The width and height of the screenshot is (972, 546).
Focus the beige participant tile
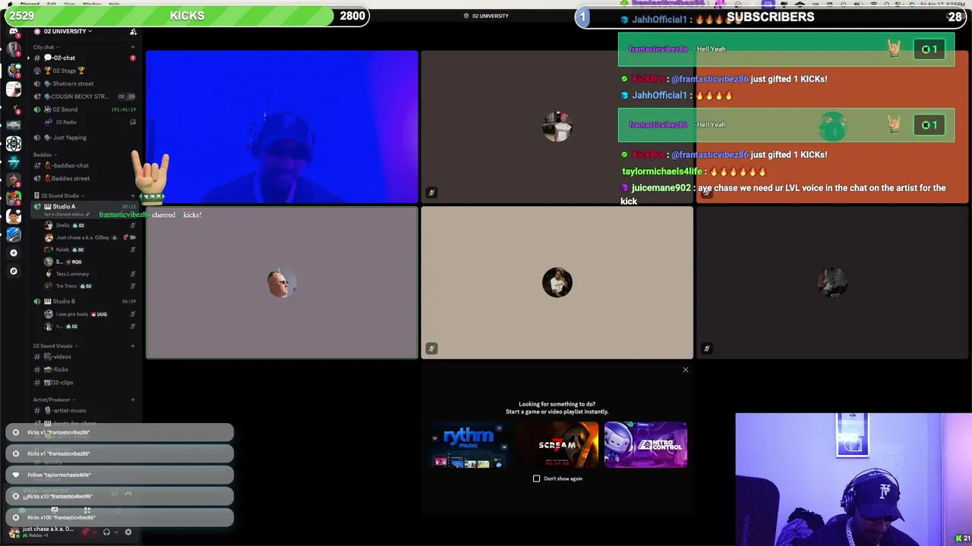(557, 282)
